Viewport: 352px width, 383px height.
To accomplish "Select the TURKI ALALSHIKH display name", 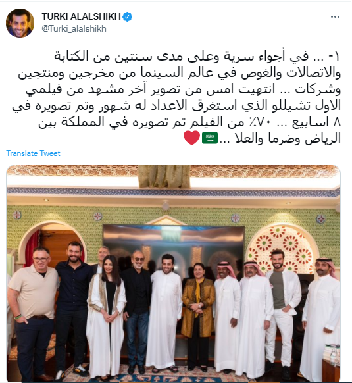I will 81,16.
